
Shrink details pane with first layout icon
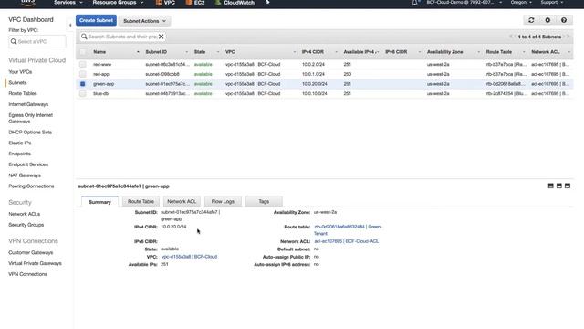(550, 186)
